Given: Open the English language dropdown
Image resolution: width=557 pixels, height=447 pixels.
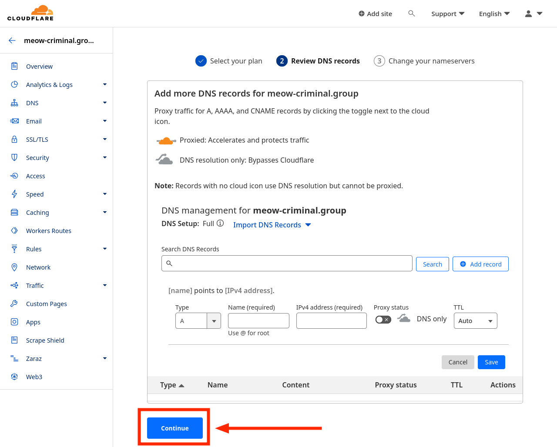Looking at the screenshot, I should pos(494,13).
